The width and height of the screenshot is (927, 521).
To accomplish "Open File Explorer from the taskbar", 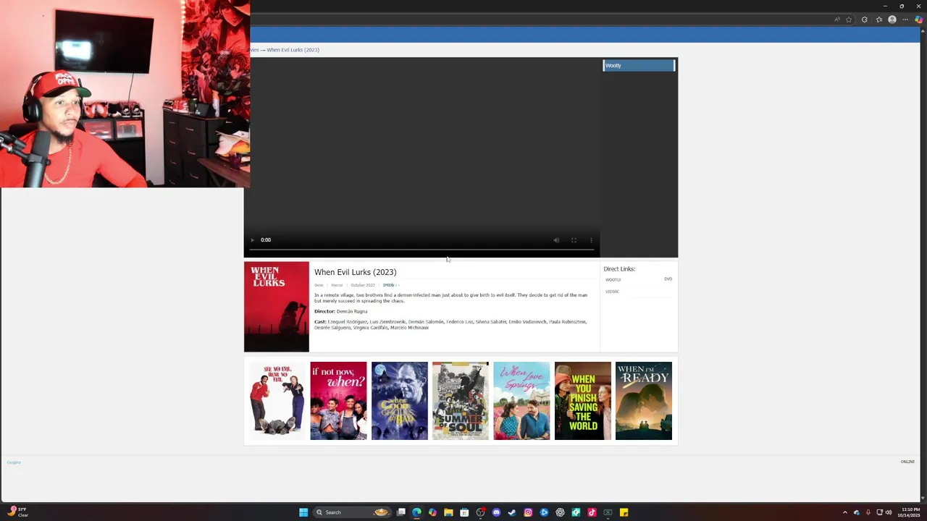I will point(448,512).
